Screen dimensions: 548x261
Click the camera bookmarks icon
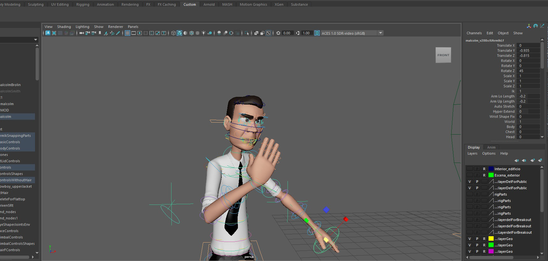100,33
